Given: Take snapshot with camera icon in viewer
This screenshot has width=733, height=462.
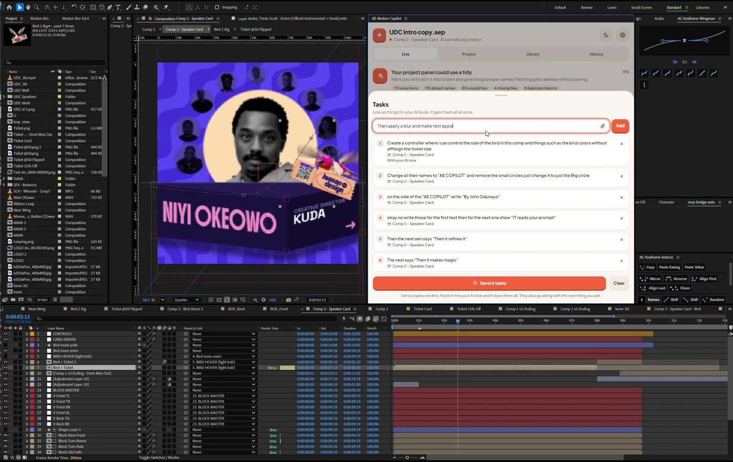Looking at the screenshot, I should [x=289, y=300].
